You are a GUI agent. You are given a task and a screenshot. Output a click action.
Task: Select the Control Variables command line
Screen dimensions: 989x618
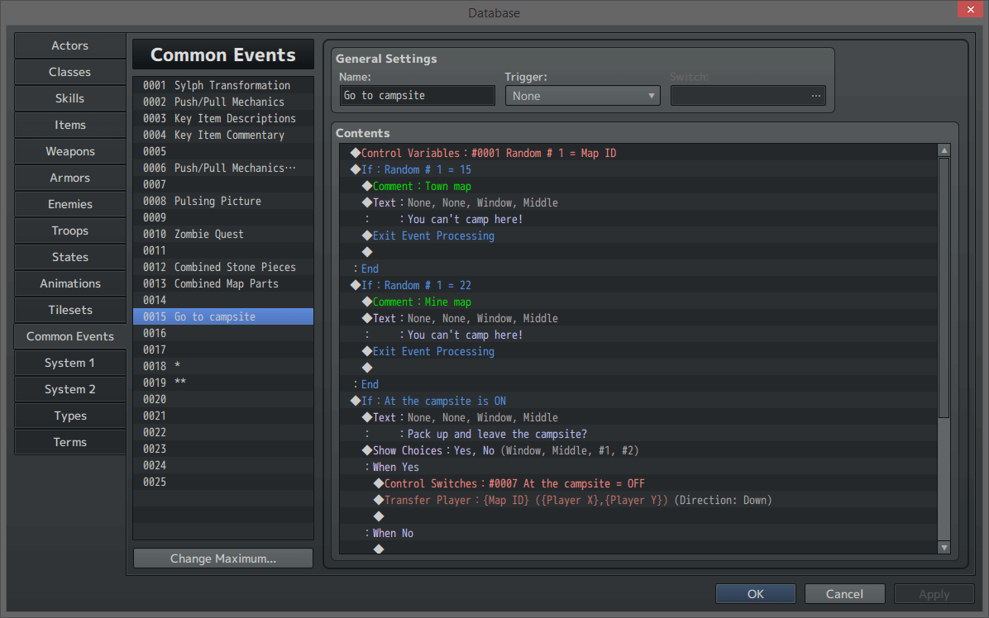pos(488,153)
